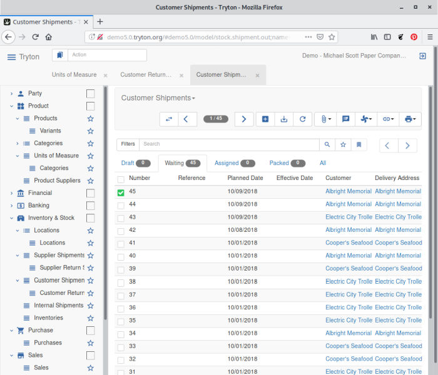Viewport: 438px width, 375px height.
Task: Create a new shipment record
Action: [x=265, y=119]
